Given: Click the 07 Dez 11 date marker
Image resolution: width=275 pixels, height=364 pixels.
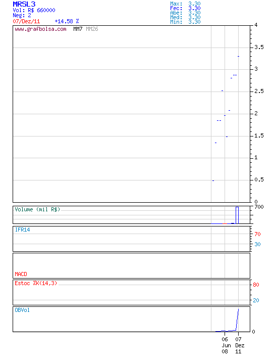Looking at the screenshot, I should (x=239, y=345).
